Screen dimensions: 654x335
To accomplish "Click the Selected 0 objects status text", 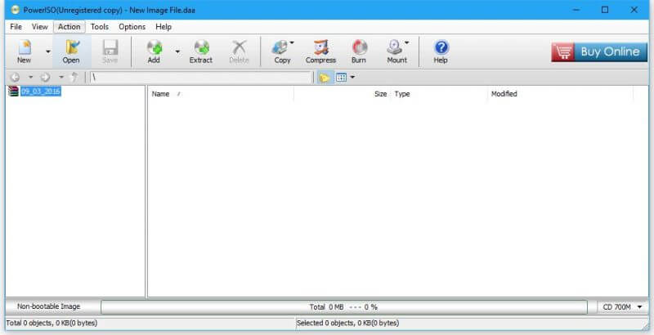I will pos(348,323).
